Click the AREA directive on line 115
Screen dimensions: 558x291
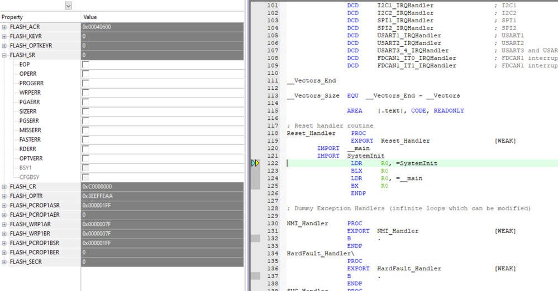point(355,111)
